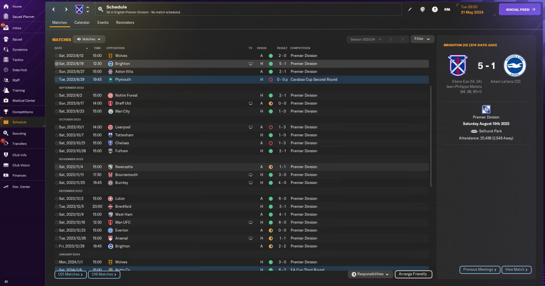545x286 pixels.
Task: Select Schedule in the sidebar
Action: point(23,122)
